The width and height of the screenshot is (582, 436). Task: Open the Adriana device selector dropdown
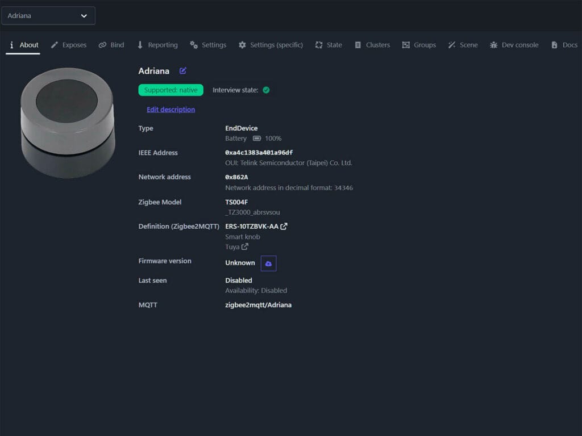(48, 15)
